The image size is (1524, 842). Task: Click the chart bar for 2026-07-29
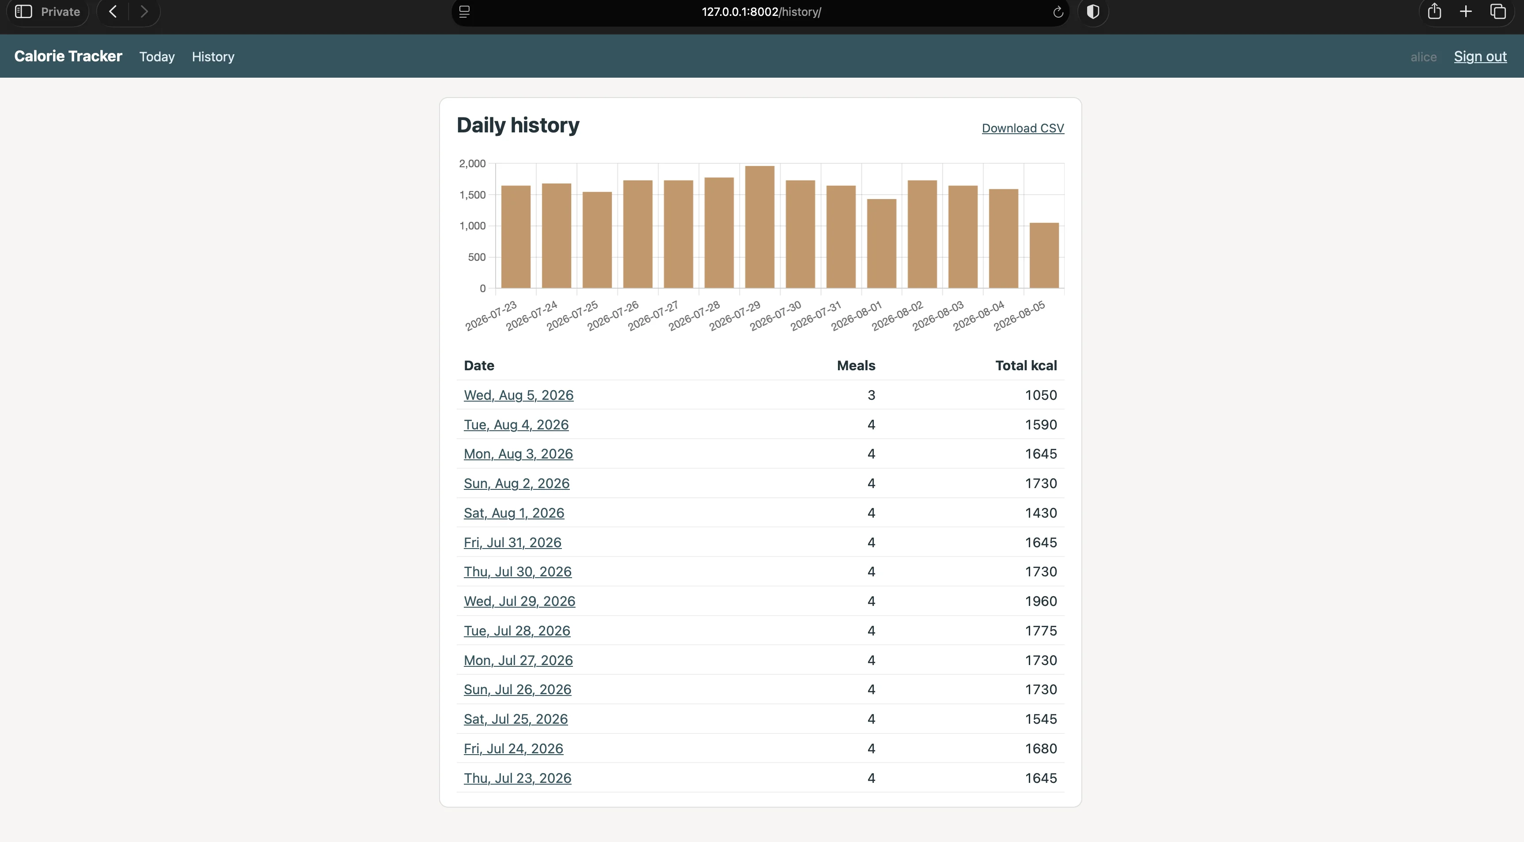760,227
